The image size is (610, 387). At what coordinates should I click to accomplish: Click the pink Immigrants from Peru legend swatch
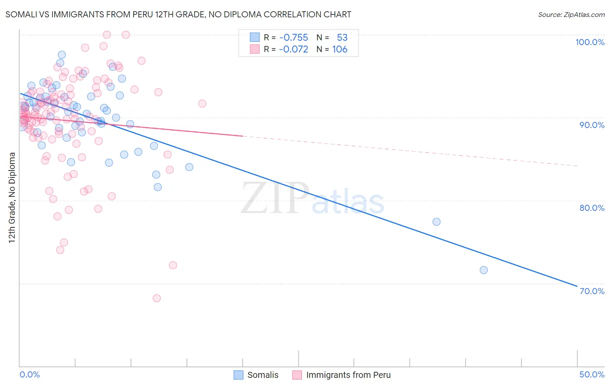(x=297, y=375)
